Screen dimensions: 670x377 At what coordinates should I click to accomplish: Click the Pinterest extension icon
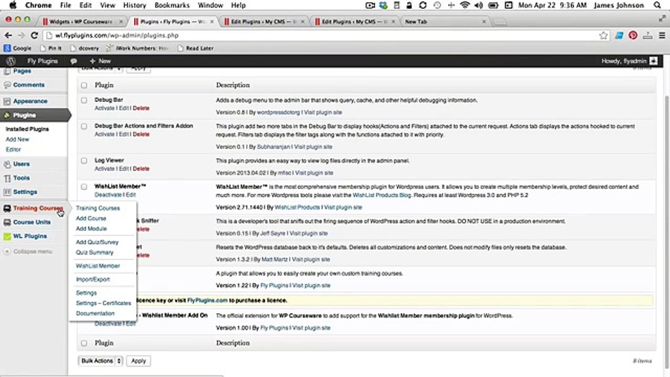(x=633, y=36)
